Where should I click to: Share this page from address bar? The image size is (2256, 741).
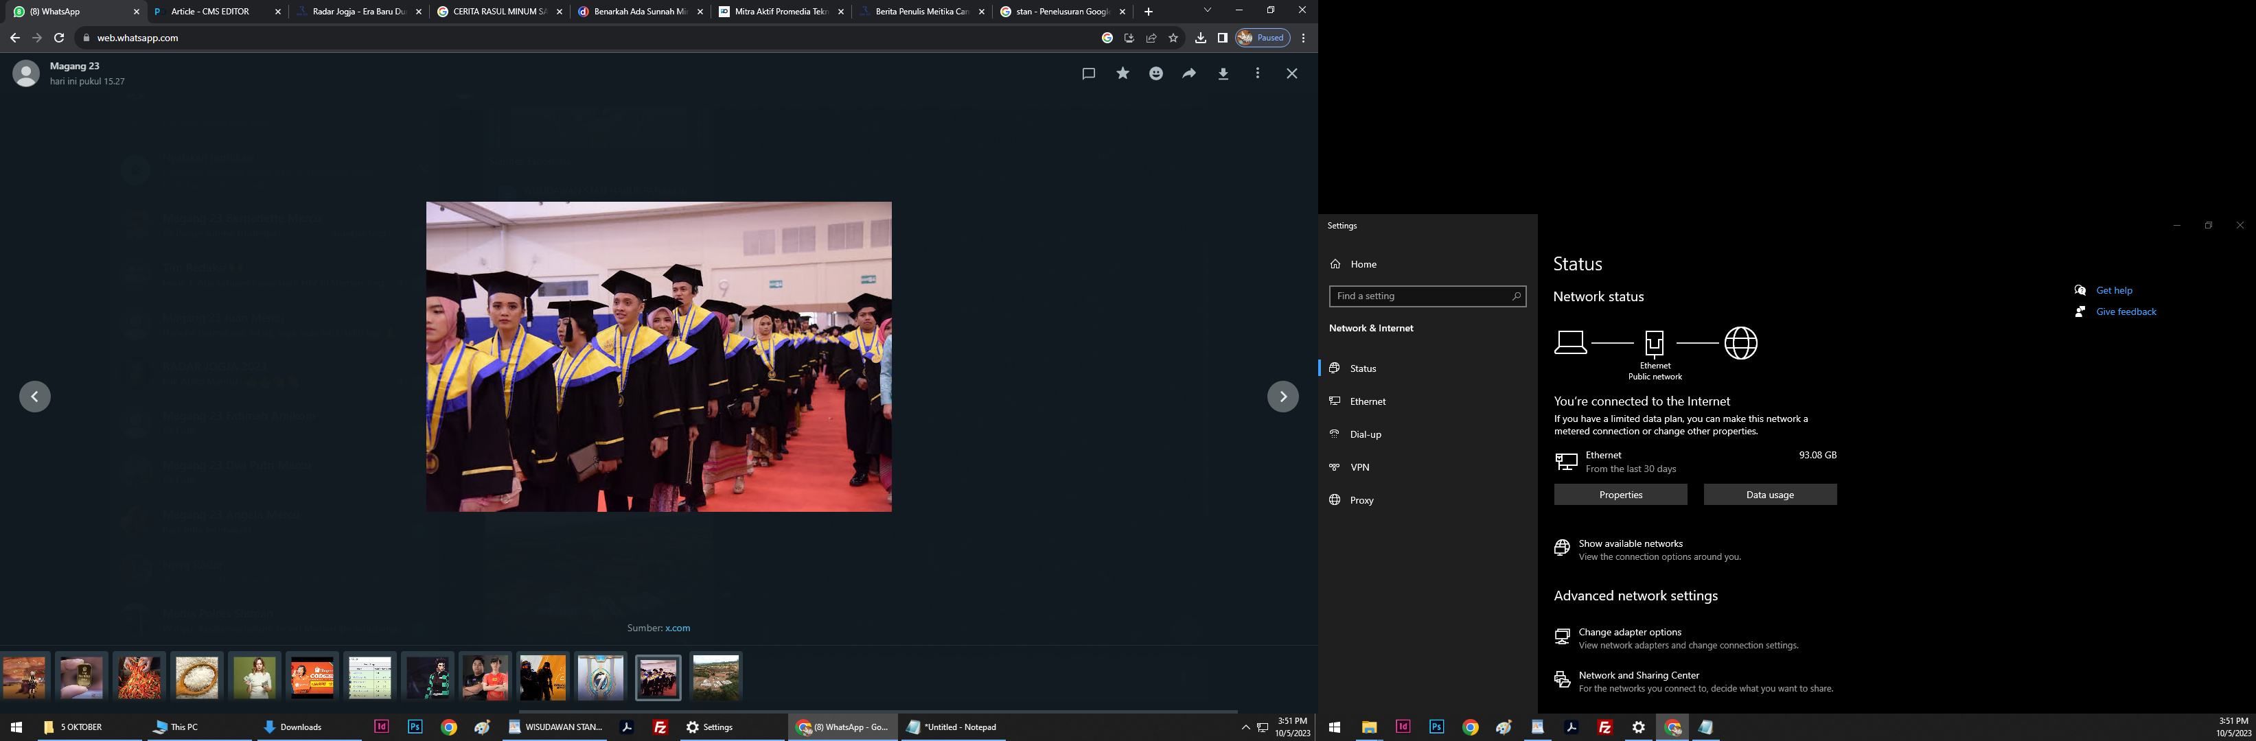pyautogui.click(x=1151, y=38)
